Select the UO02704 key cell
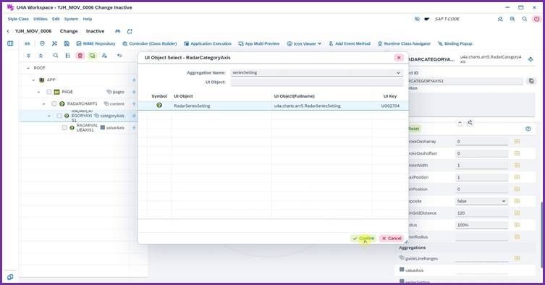The height and width of the screenshot is (285, 545). coord(390,106)
